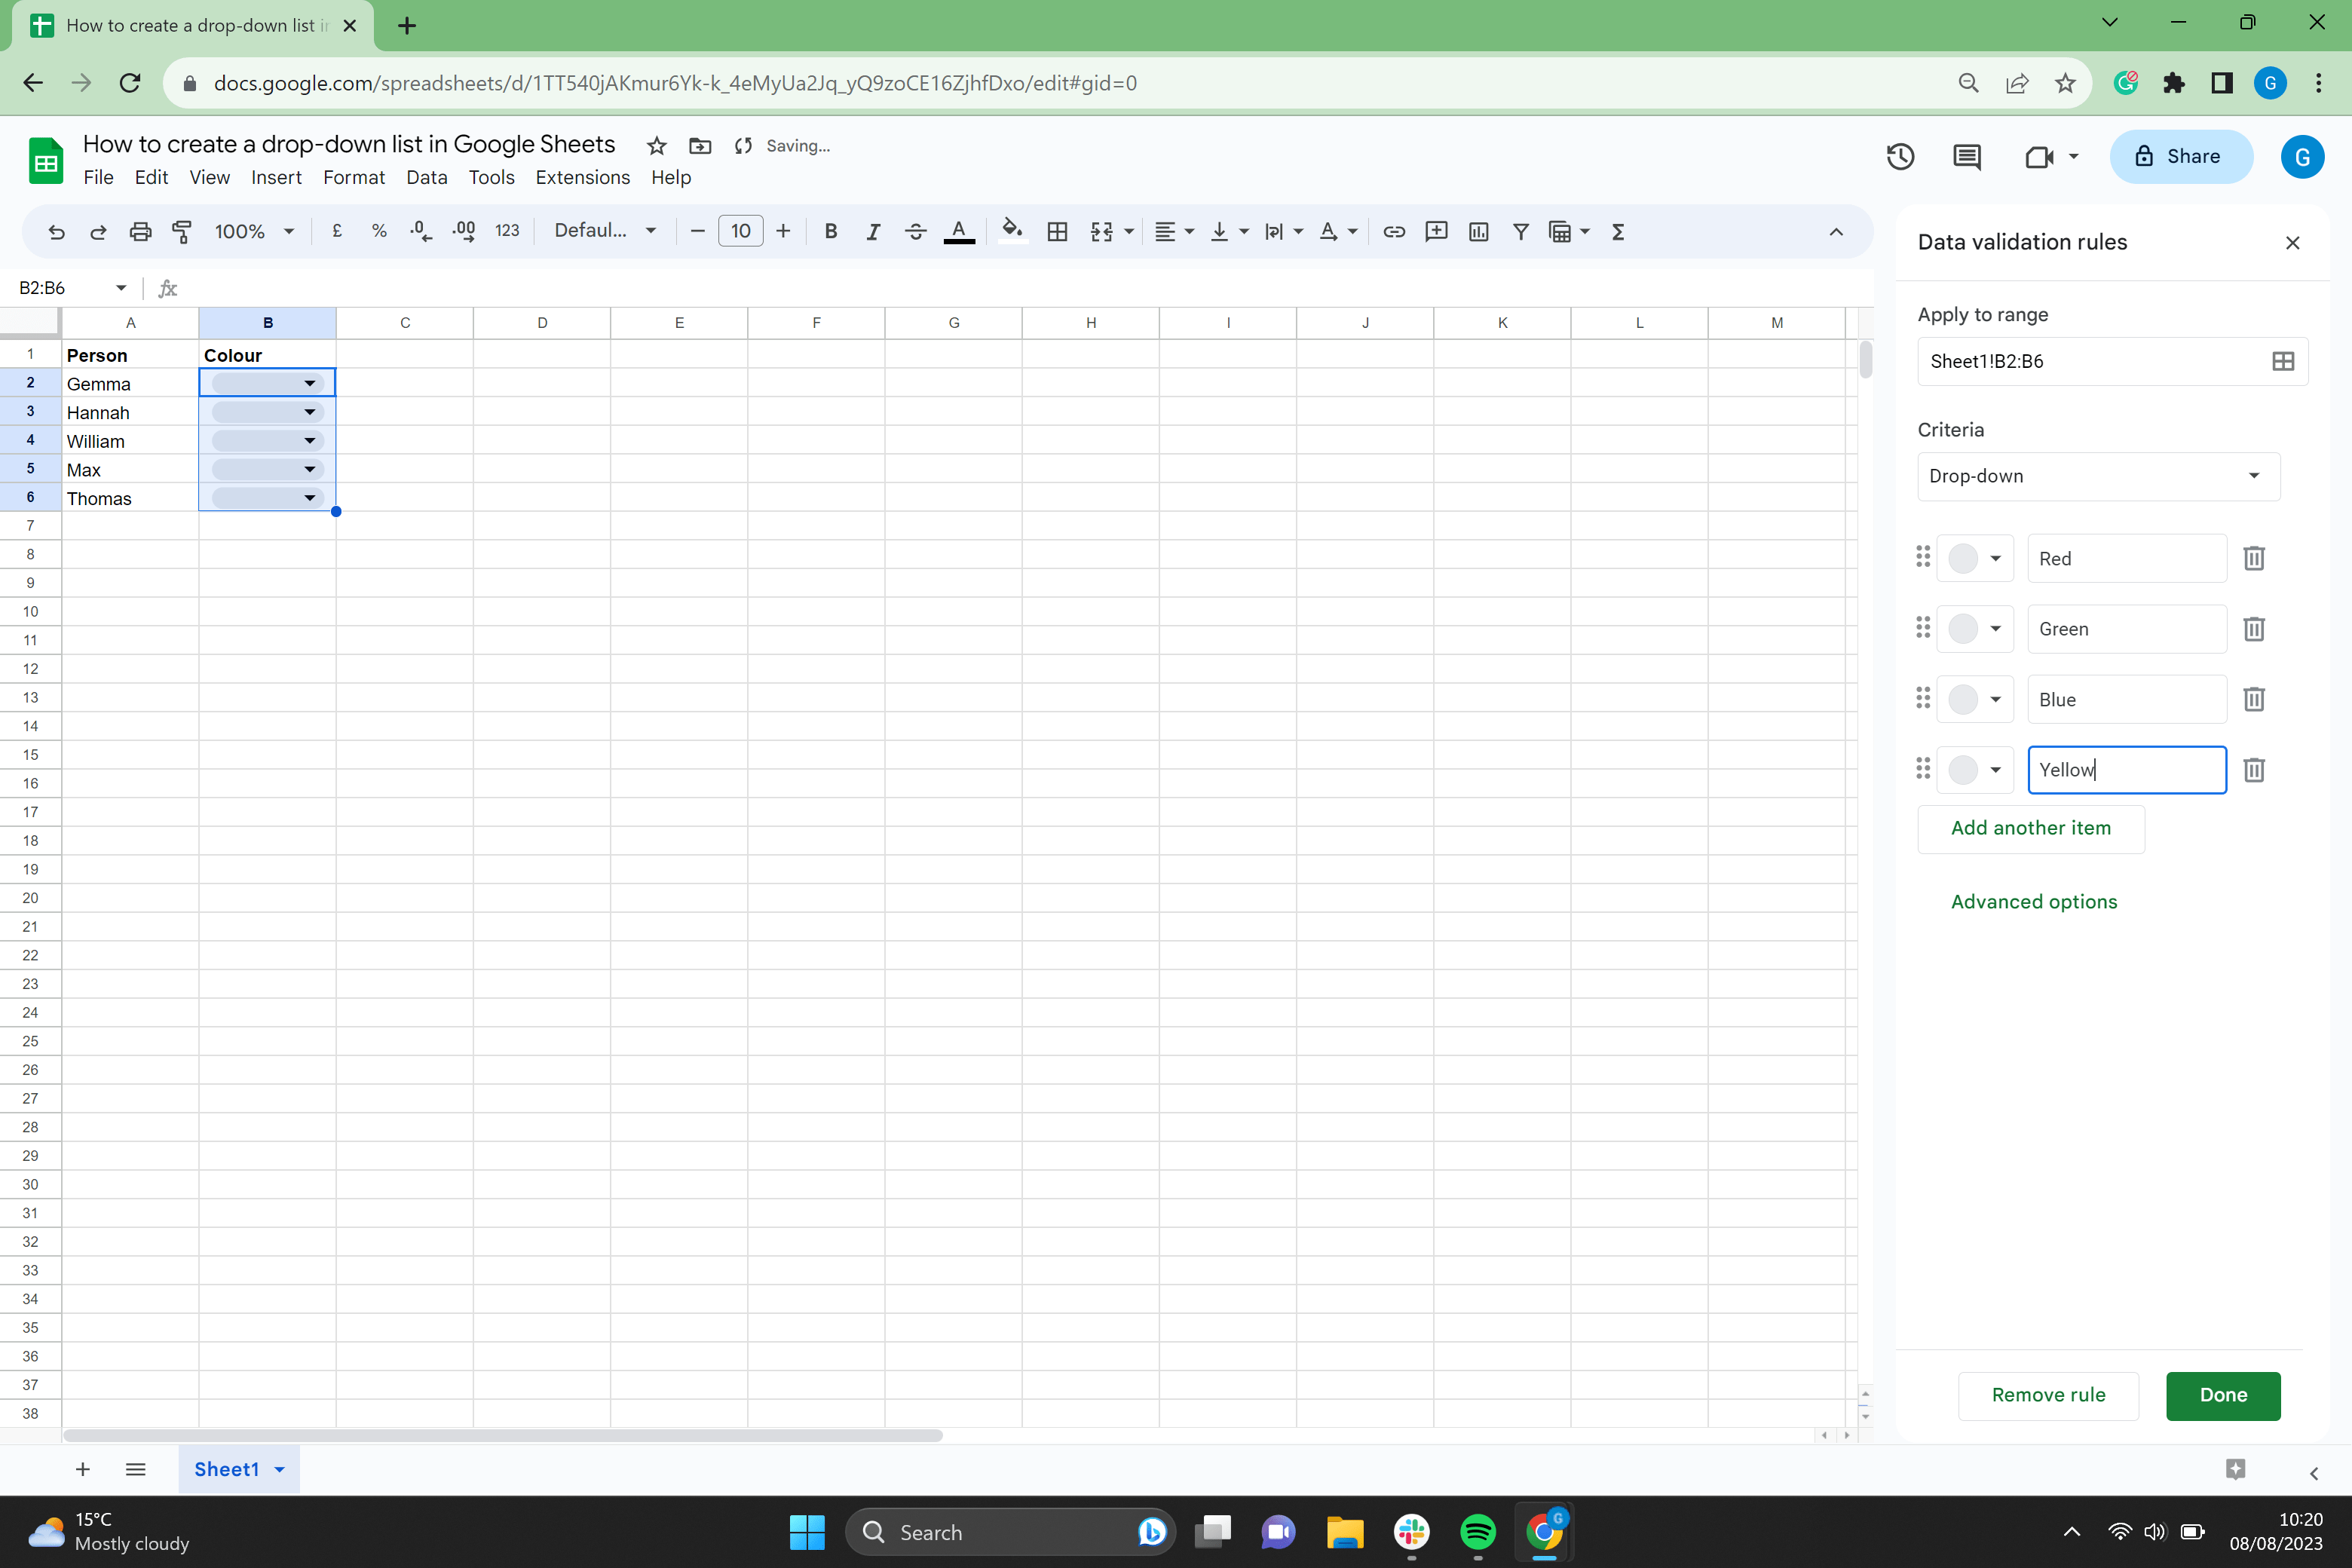Open Advanced options
The image size is (2352, 1568).
pyautogui.click(x=2033, y=901)
